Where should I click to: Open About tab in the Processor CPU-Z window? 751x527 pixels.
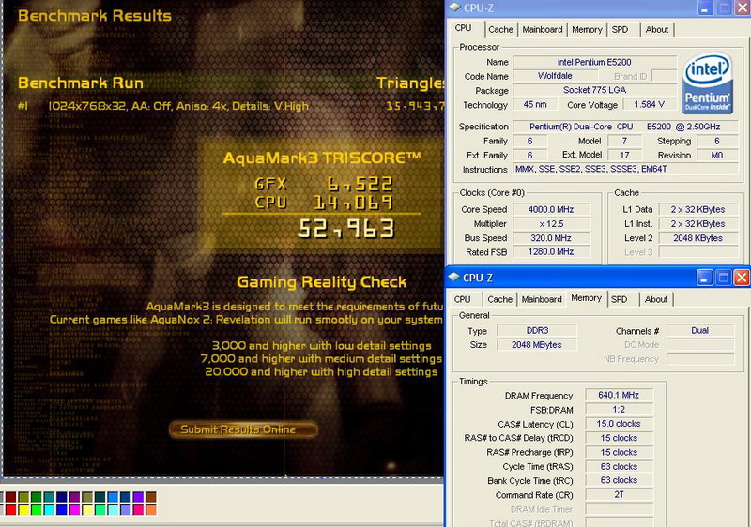[656, 30]
